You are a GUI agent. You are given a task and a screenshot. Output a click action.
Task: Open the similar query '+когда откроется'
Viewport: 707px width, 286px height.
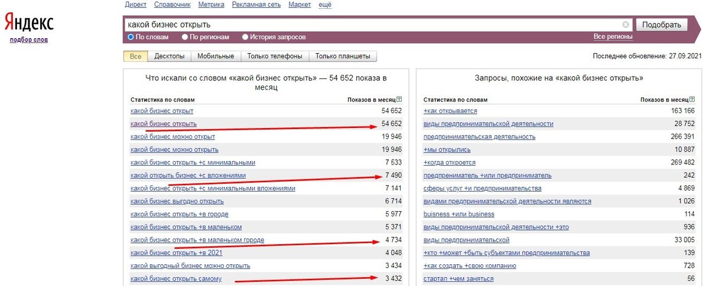450,163
